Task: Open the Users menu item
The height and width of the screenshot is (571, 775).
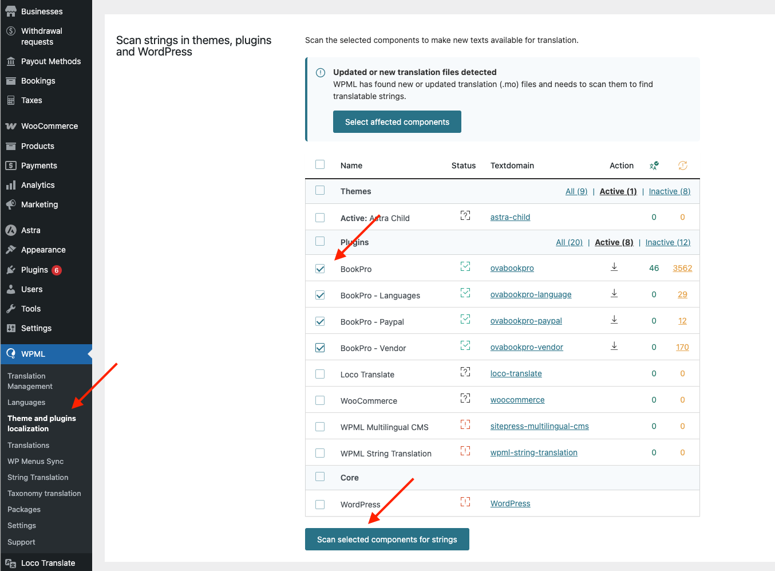Action: coord(32,289)
